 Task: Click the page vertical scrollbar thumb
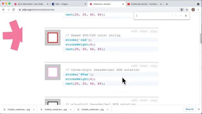pyautogui.click(x=201, y=38)
